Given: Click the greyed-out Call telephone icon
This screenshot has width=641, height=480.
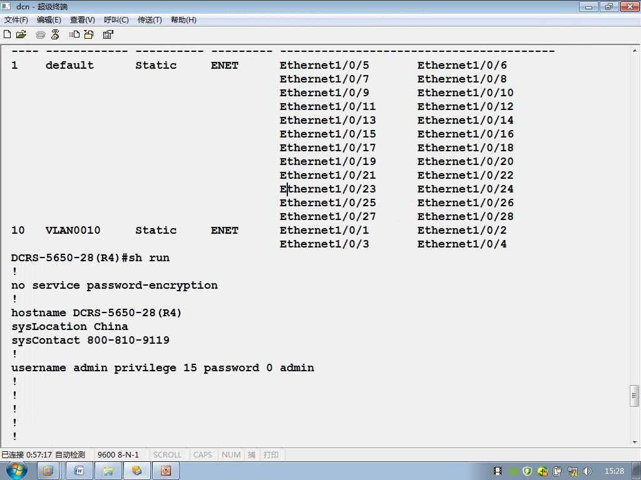Looking at the screenshot, I should click(x=40, y=35).
